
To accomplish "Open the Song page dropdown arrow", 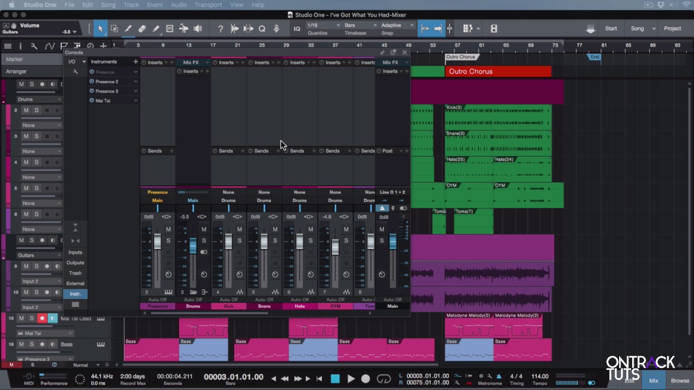I will pos(653,29).
